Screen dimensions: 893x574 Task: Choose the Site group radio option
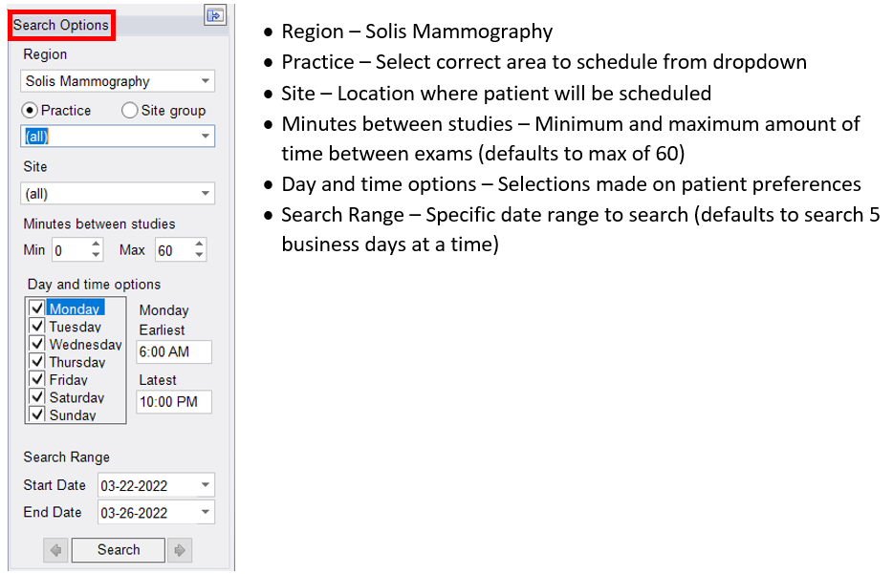coord(130,111)
